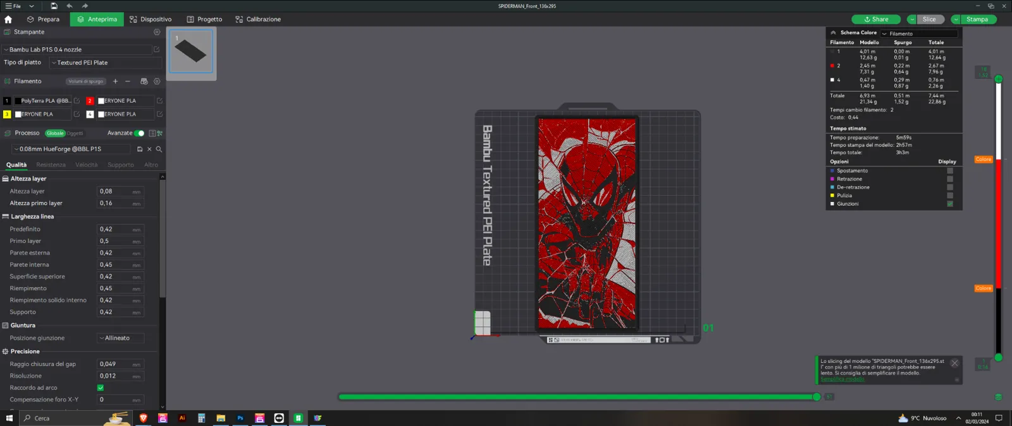The image size is (1012, 426).
Task: Enable Retrazione display checkbox
Action: (x=950, y=179)
